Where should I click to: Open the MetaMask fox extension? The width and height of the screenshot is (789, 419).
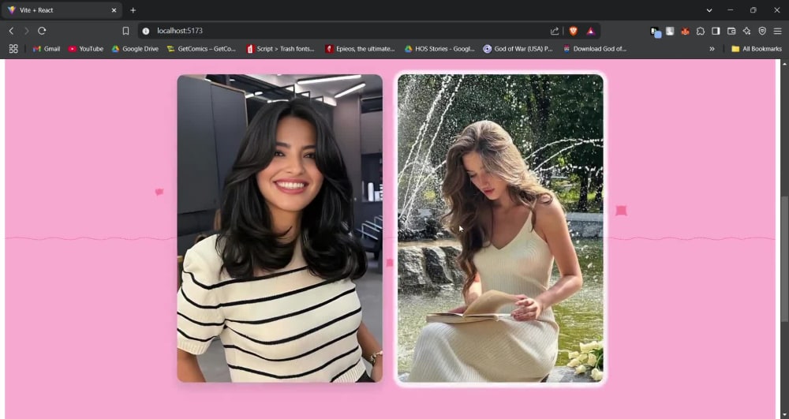coord(685,31)
